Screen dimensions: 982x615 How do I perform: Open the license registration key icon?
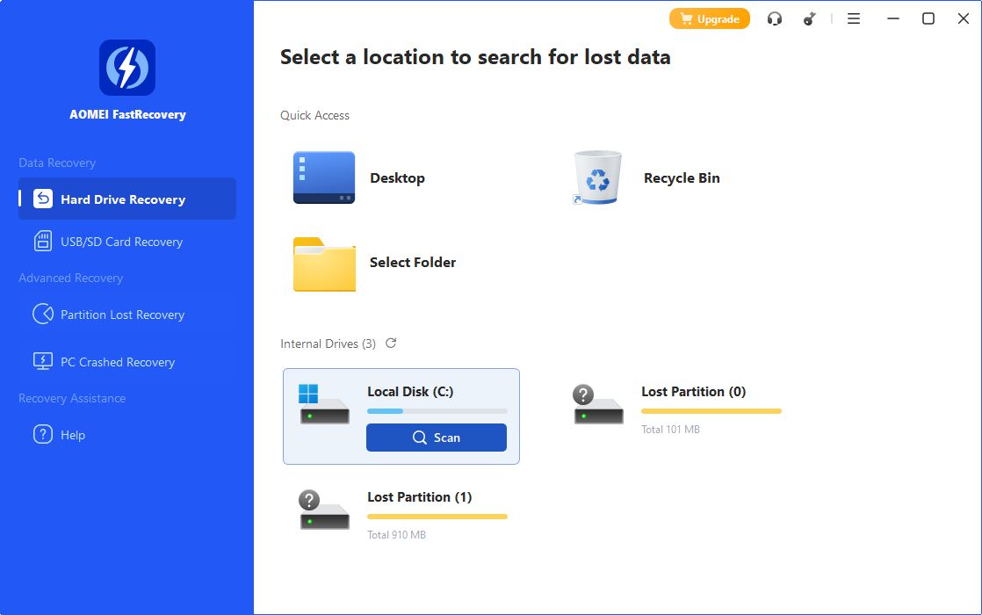[x=809, y=18]
